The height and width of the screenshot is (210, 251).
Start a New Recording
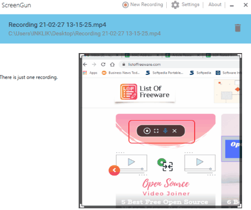[143, 4]
